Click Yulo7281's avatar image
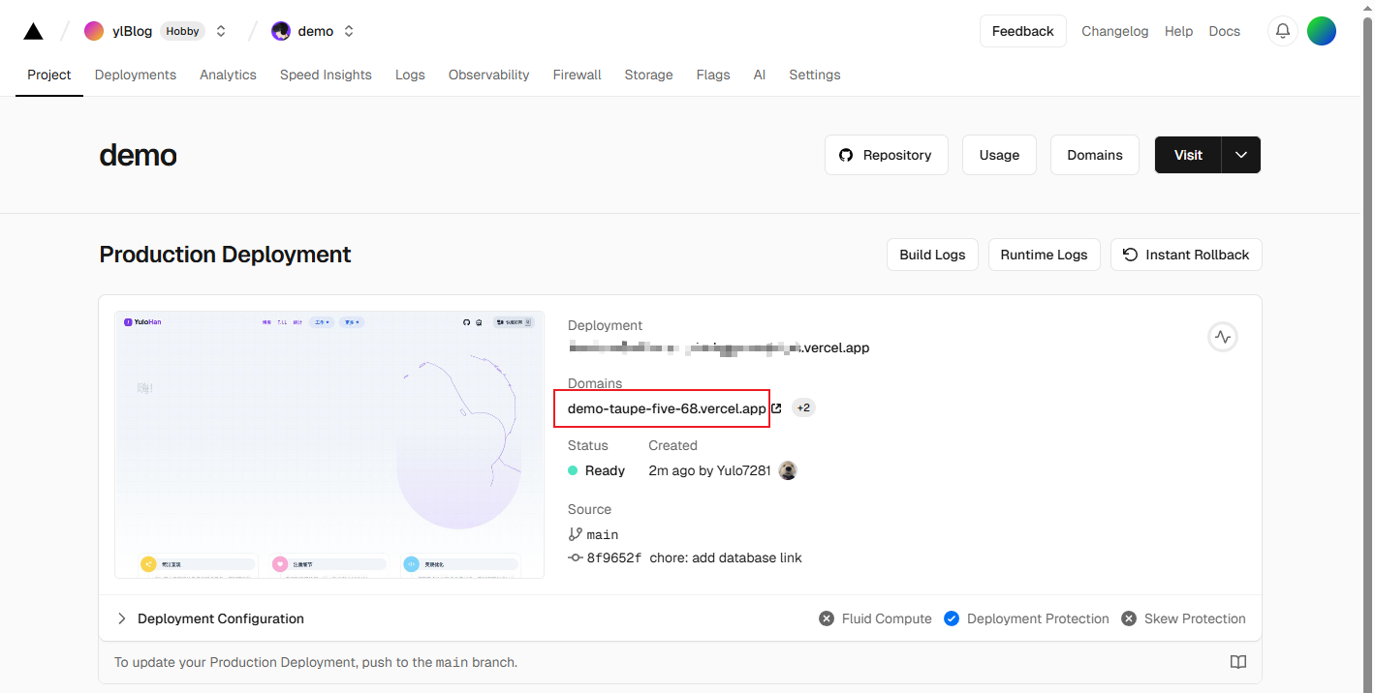1375x693 pixels. 788,470
